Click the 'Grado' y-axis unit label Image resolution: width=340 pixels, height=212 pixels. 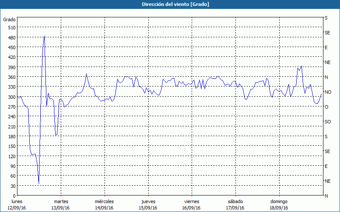(x=9, y=20)
